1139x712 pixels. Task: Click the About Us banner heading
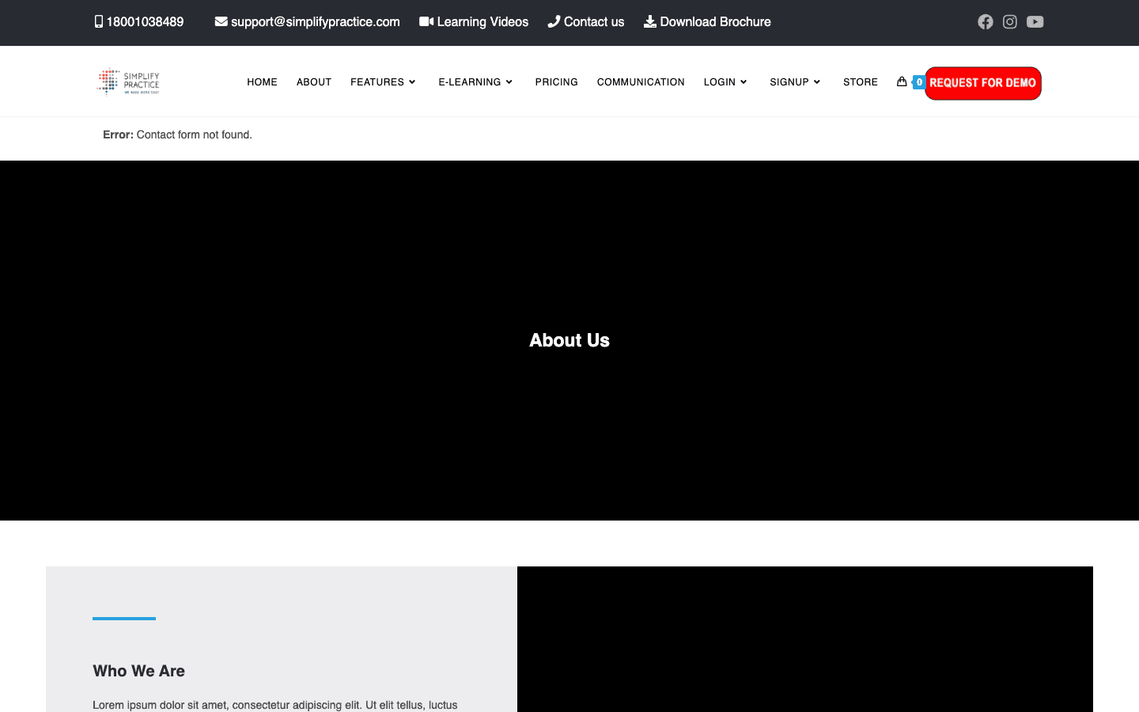[569, 340]
